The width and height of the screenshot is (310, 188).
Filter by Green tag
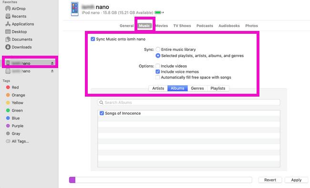click(x=14, y=110)
